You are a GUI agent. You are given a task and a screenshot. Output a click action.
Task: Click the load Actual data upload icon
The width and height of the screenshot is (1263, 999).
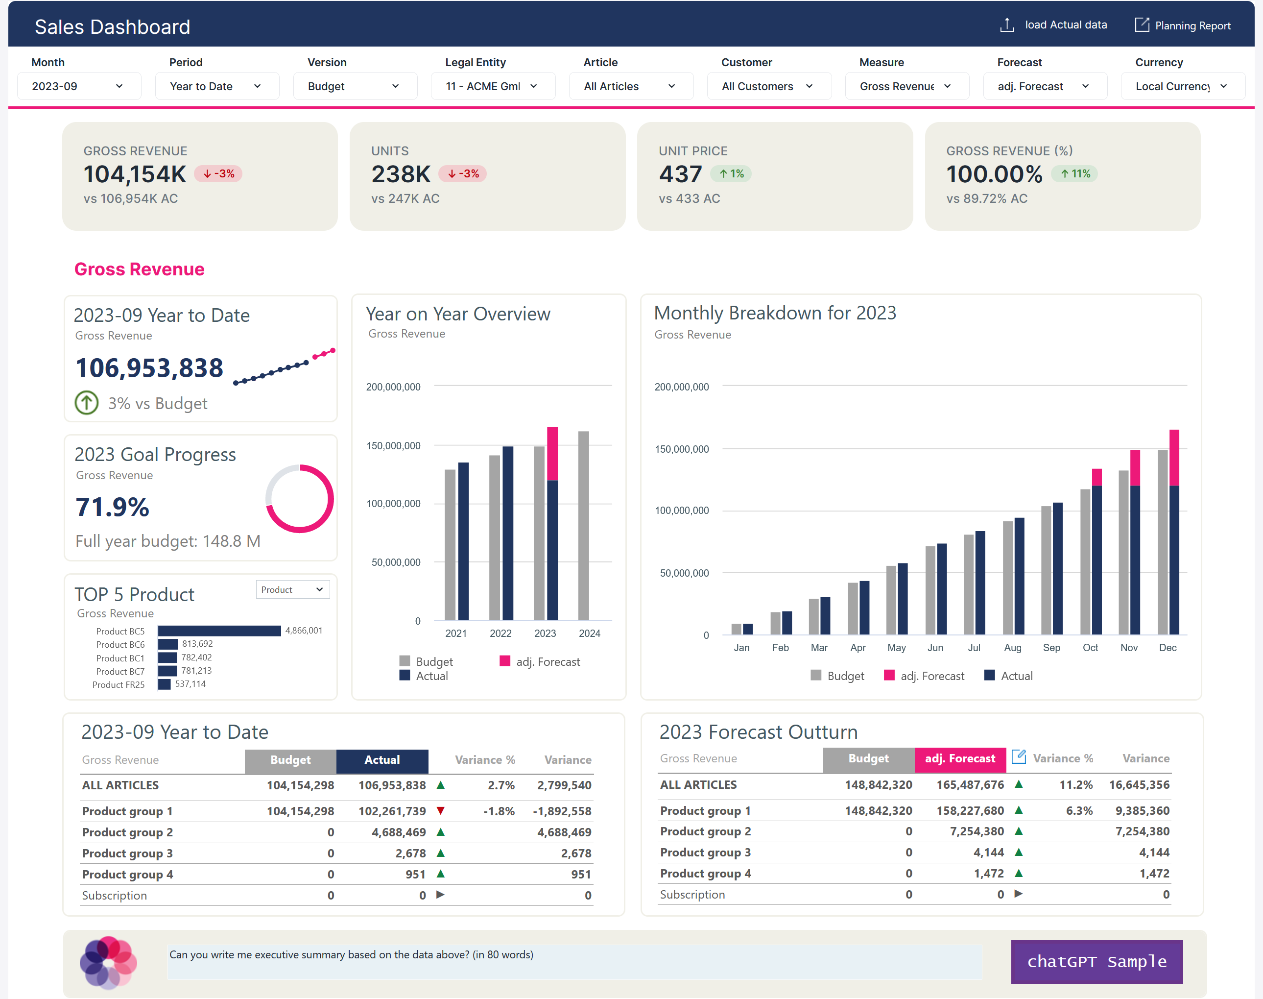coord(1006,25)
